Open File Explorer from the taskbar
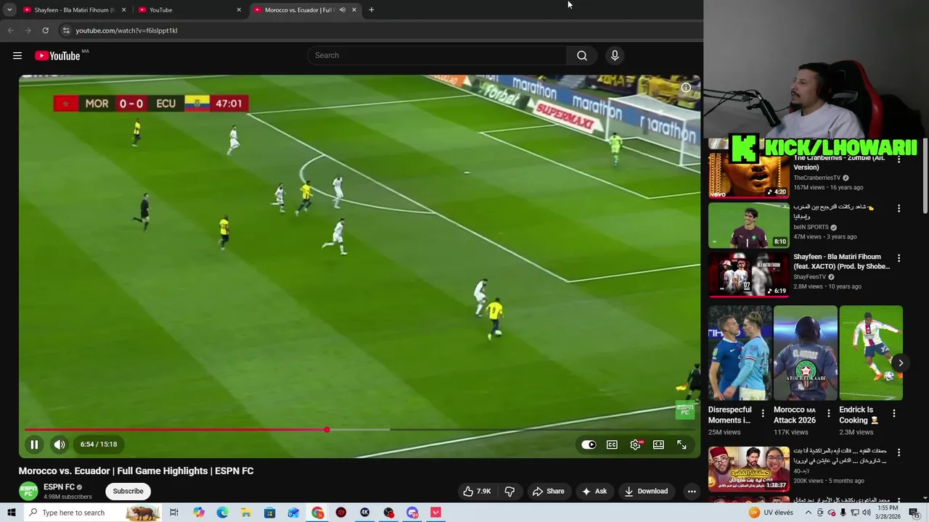The image size is (929, 522). click(246, 513)
